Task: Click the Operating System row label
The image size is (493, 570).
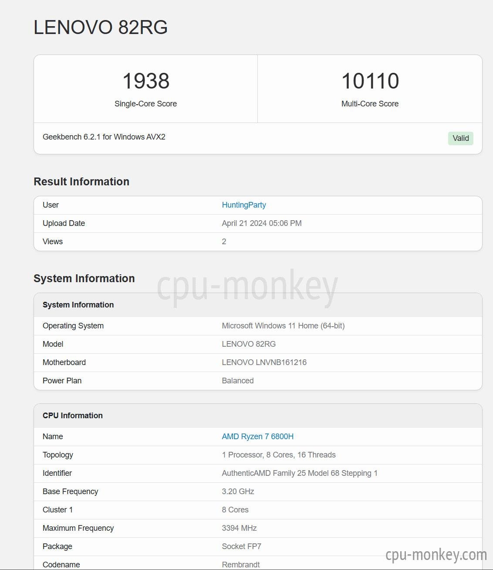Action: coord(73,326)
